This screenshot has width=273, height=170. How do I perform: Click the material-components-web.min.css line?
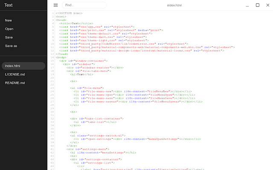click(147, 47)
